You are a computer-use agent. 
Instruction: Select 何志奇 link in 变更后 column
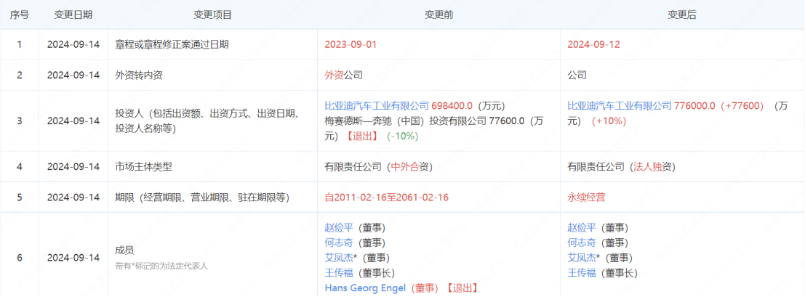click(581, 243)
